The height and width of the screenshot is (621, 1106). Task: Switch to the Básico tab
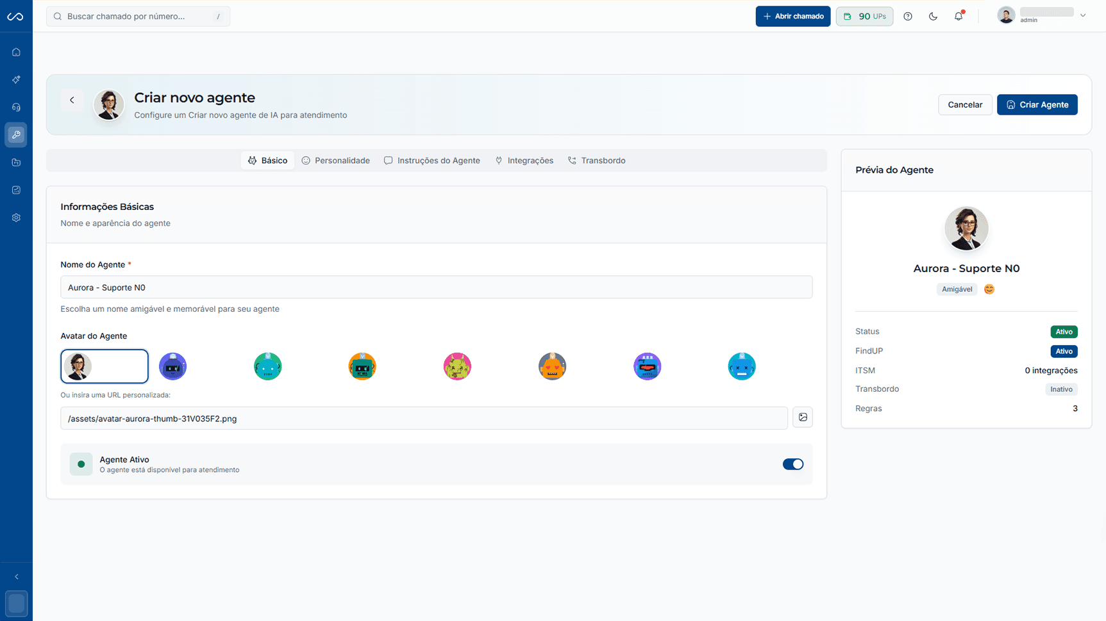point(267,161)
